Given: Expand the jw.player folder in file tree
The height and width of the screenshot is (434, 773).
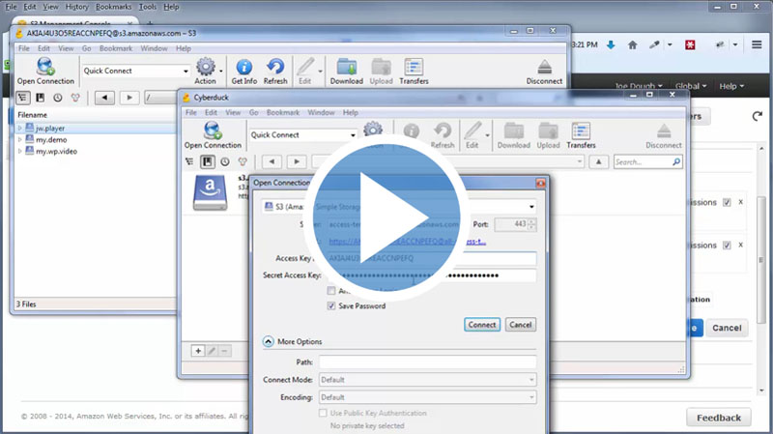Looking at the screenshot, I should pyautogui.click(x=20, y=128).
